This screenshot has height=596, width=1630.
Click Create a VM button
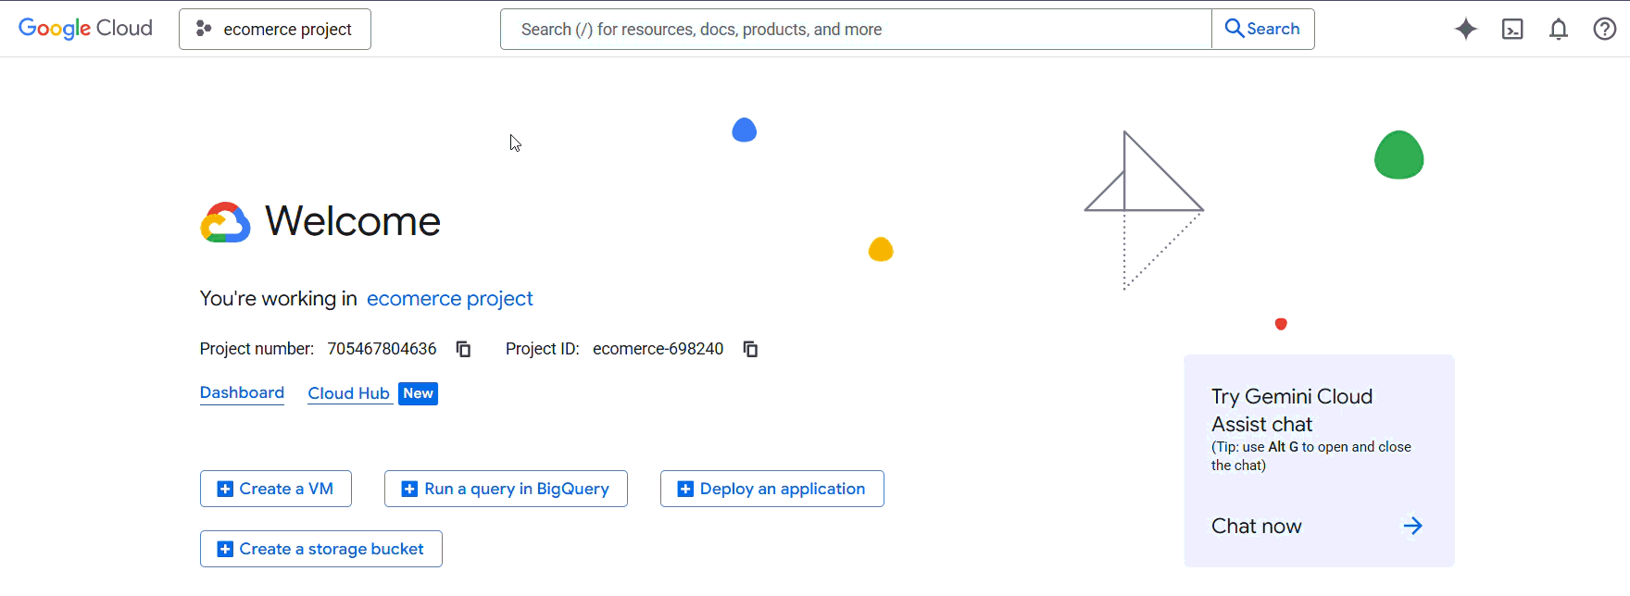pos(276,489)
